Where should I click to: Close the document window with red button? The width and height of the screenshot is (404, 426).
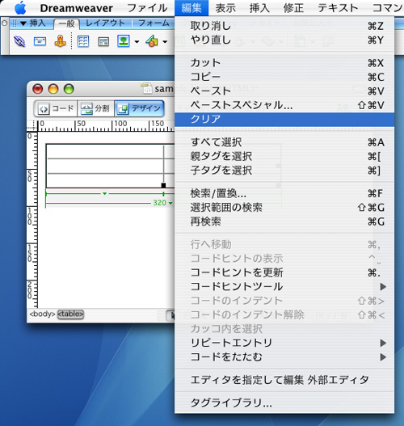pos(37,89)
